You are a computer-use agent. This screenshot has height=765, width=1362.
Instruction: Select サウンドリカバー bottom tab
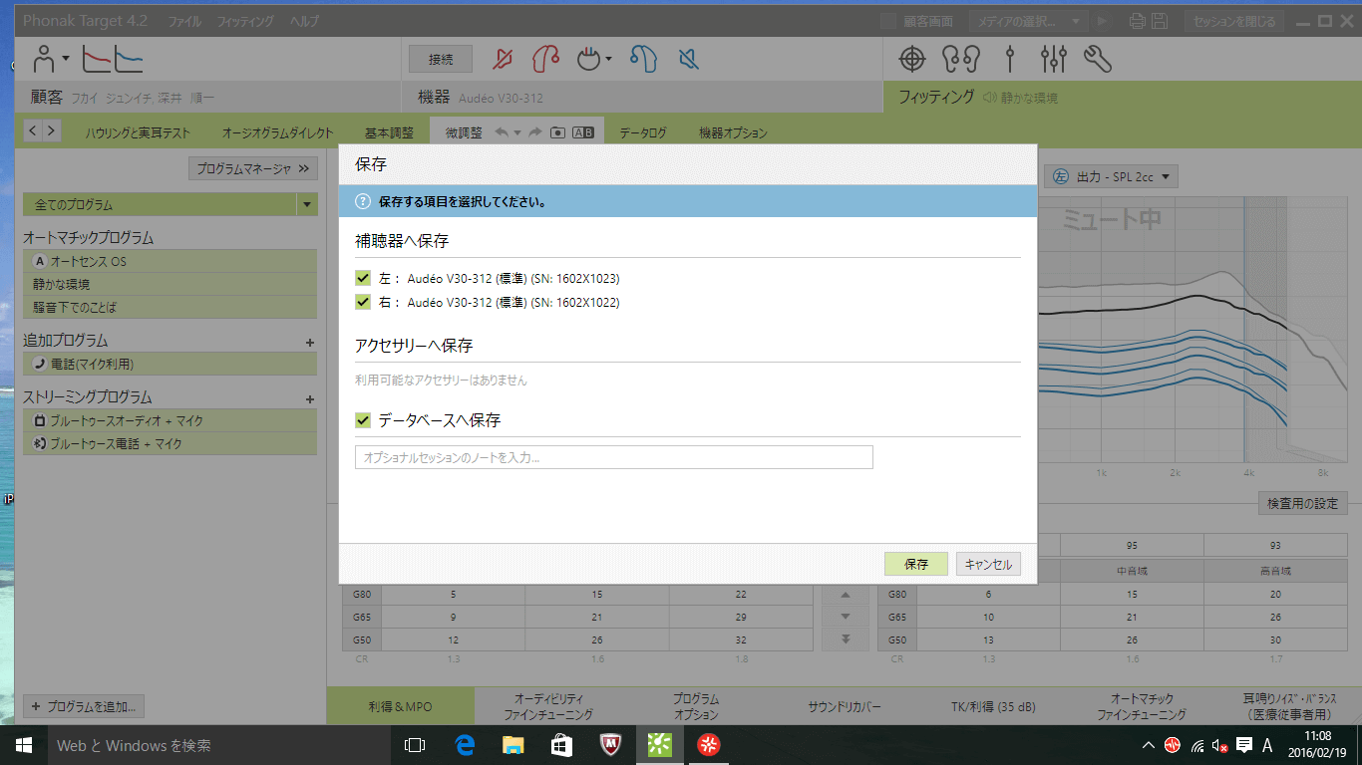(845, 706)
